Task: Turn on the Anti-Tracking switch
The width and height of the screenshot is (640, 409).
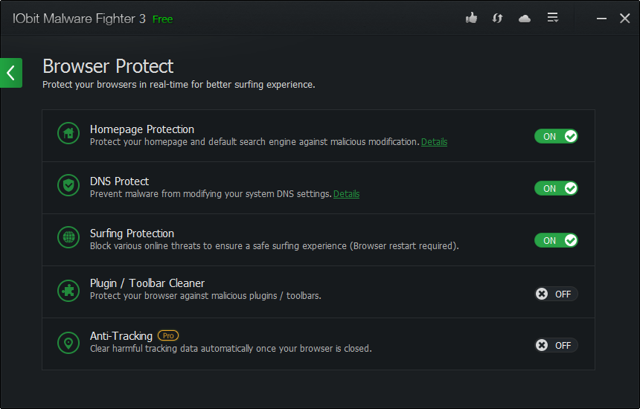Action: [556, 345]
